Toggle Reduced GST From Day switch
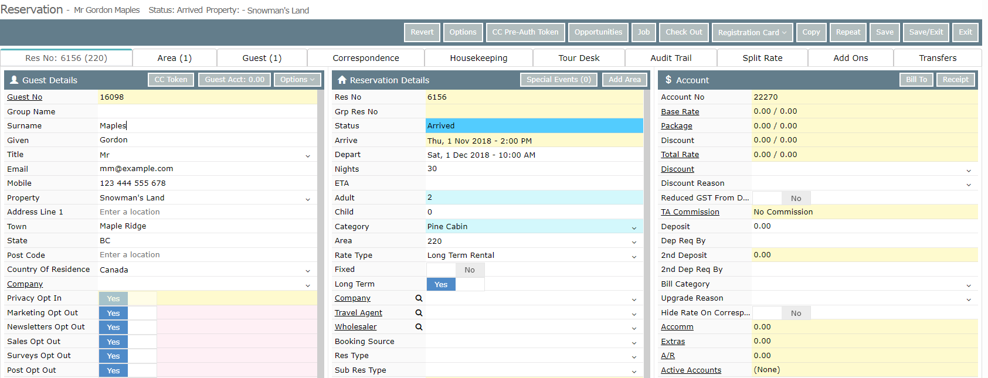The height and width of the screenshot is (378, 988). (782, 198)
